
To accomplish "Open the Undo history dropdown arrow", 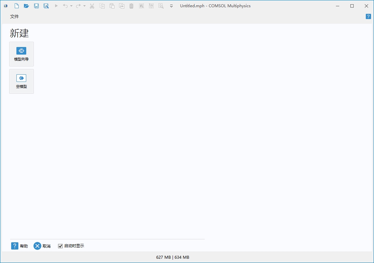I will coord(71,6).
